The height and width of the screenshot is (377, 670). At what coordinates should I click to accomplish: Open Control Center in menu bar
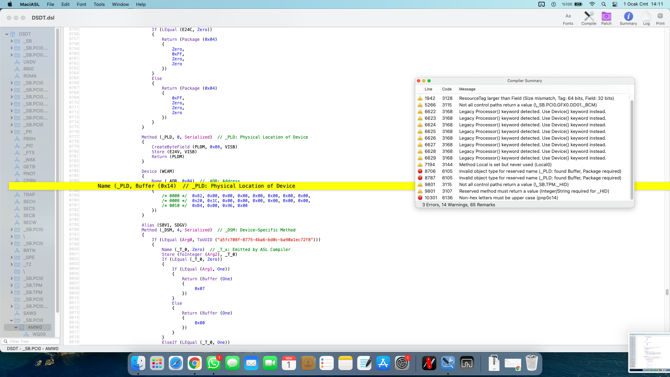[615, 4]
